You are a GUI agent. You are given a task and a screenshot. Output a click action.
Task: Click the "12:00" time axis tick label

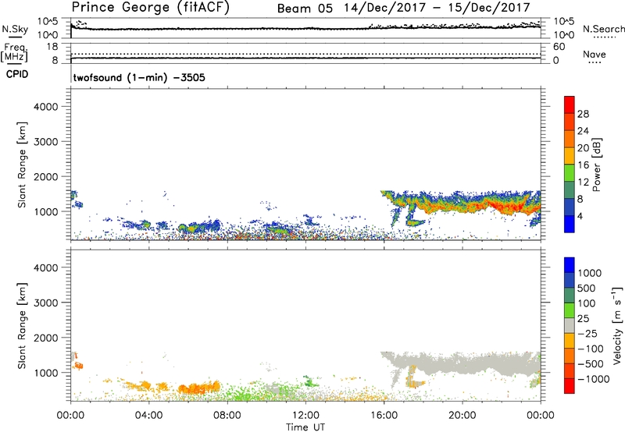[x=305, y=416]
